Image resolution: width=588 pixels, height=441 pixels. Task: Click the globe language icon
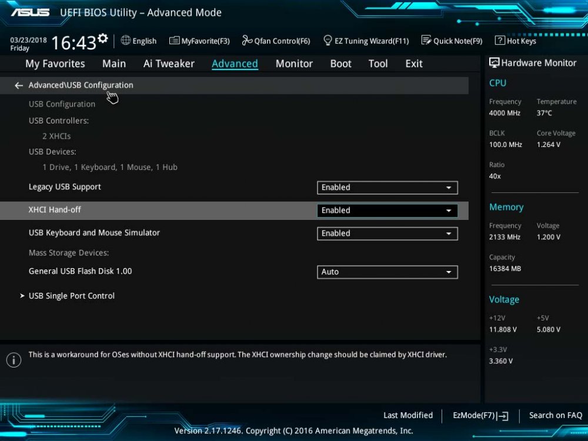[x=126, y=40]
